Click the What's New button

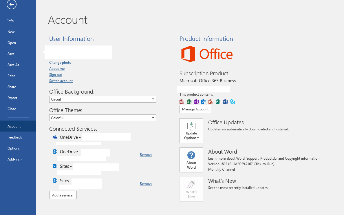(x=191, y=189)
